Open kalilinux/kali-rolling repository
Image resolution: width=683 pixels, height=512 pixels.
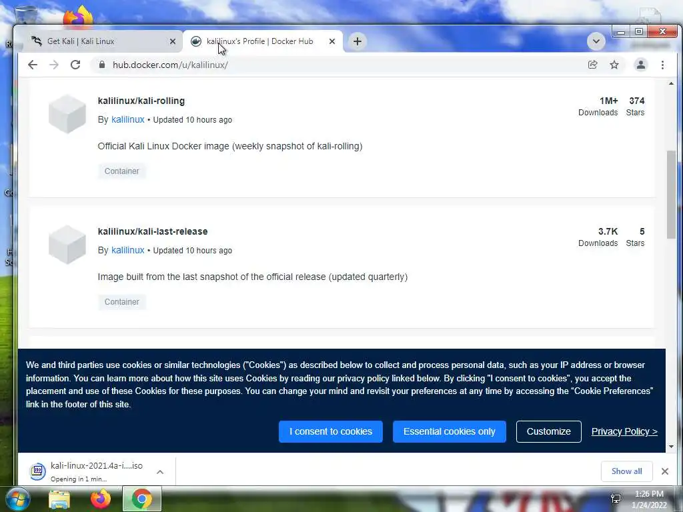(x=141, y=101)
